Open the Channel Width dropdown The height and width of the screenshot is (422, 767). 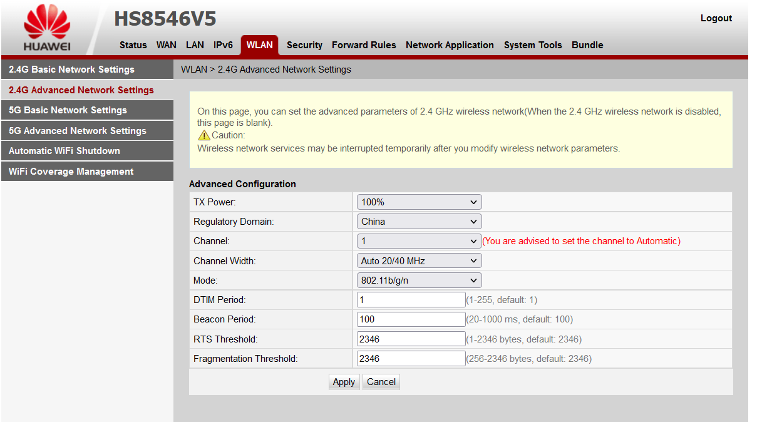coord(418,260)
